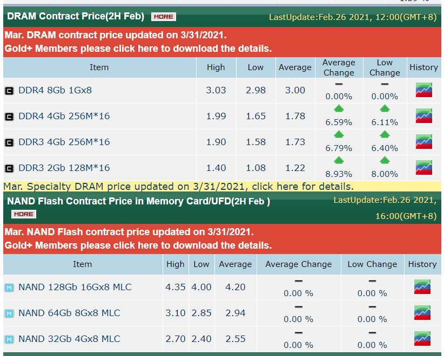This screenshot has height=356, width=444.
Task: Open DDR3 2Gb 128M*16 item link
Action: tap(64, 168)
